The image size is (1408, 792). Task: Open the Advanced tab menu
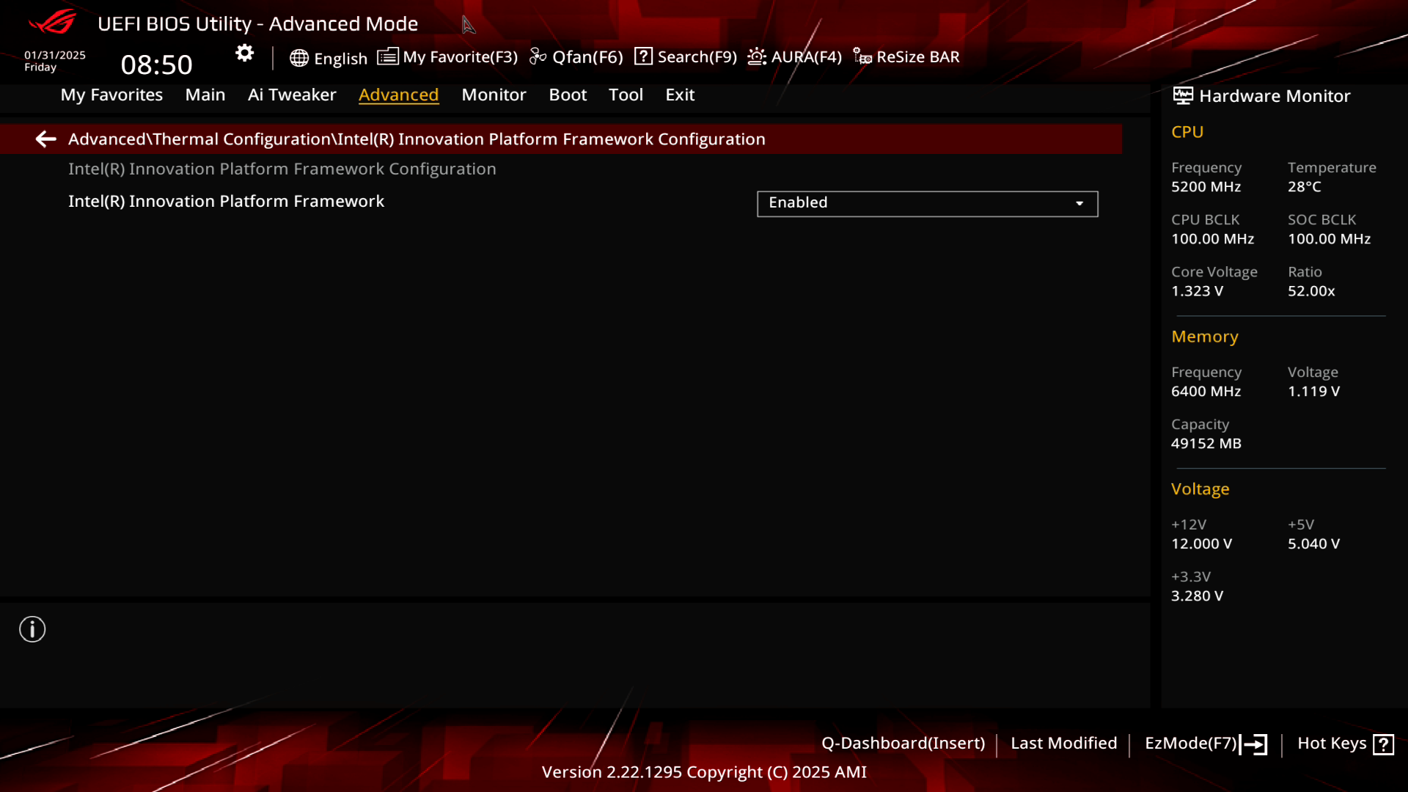pos(398,94)
